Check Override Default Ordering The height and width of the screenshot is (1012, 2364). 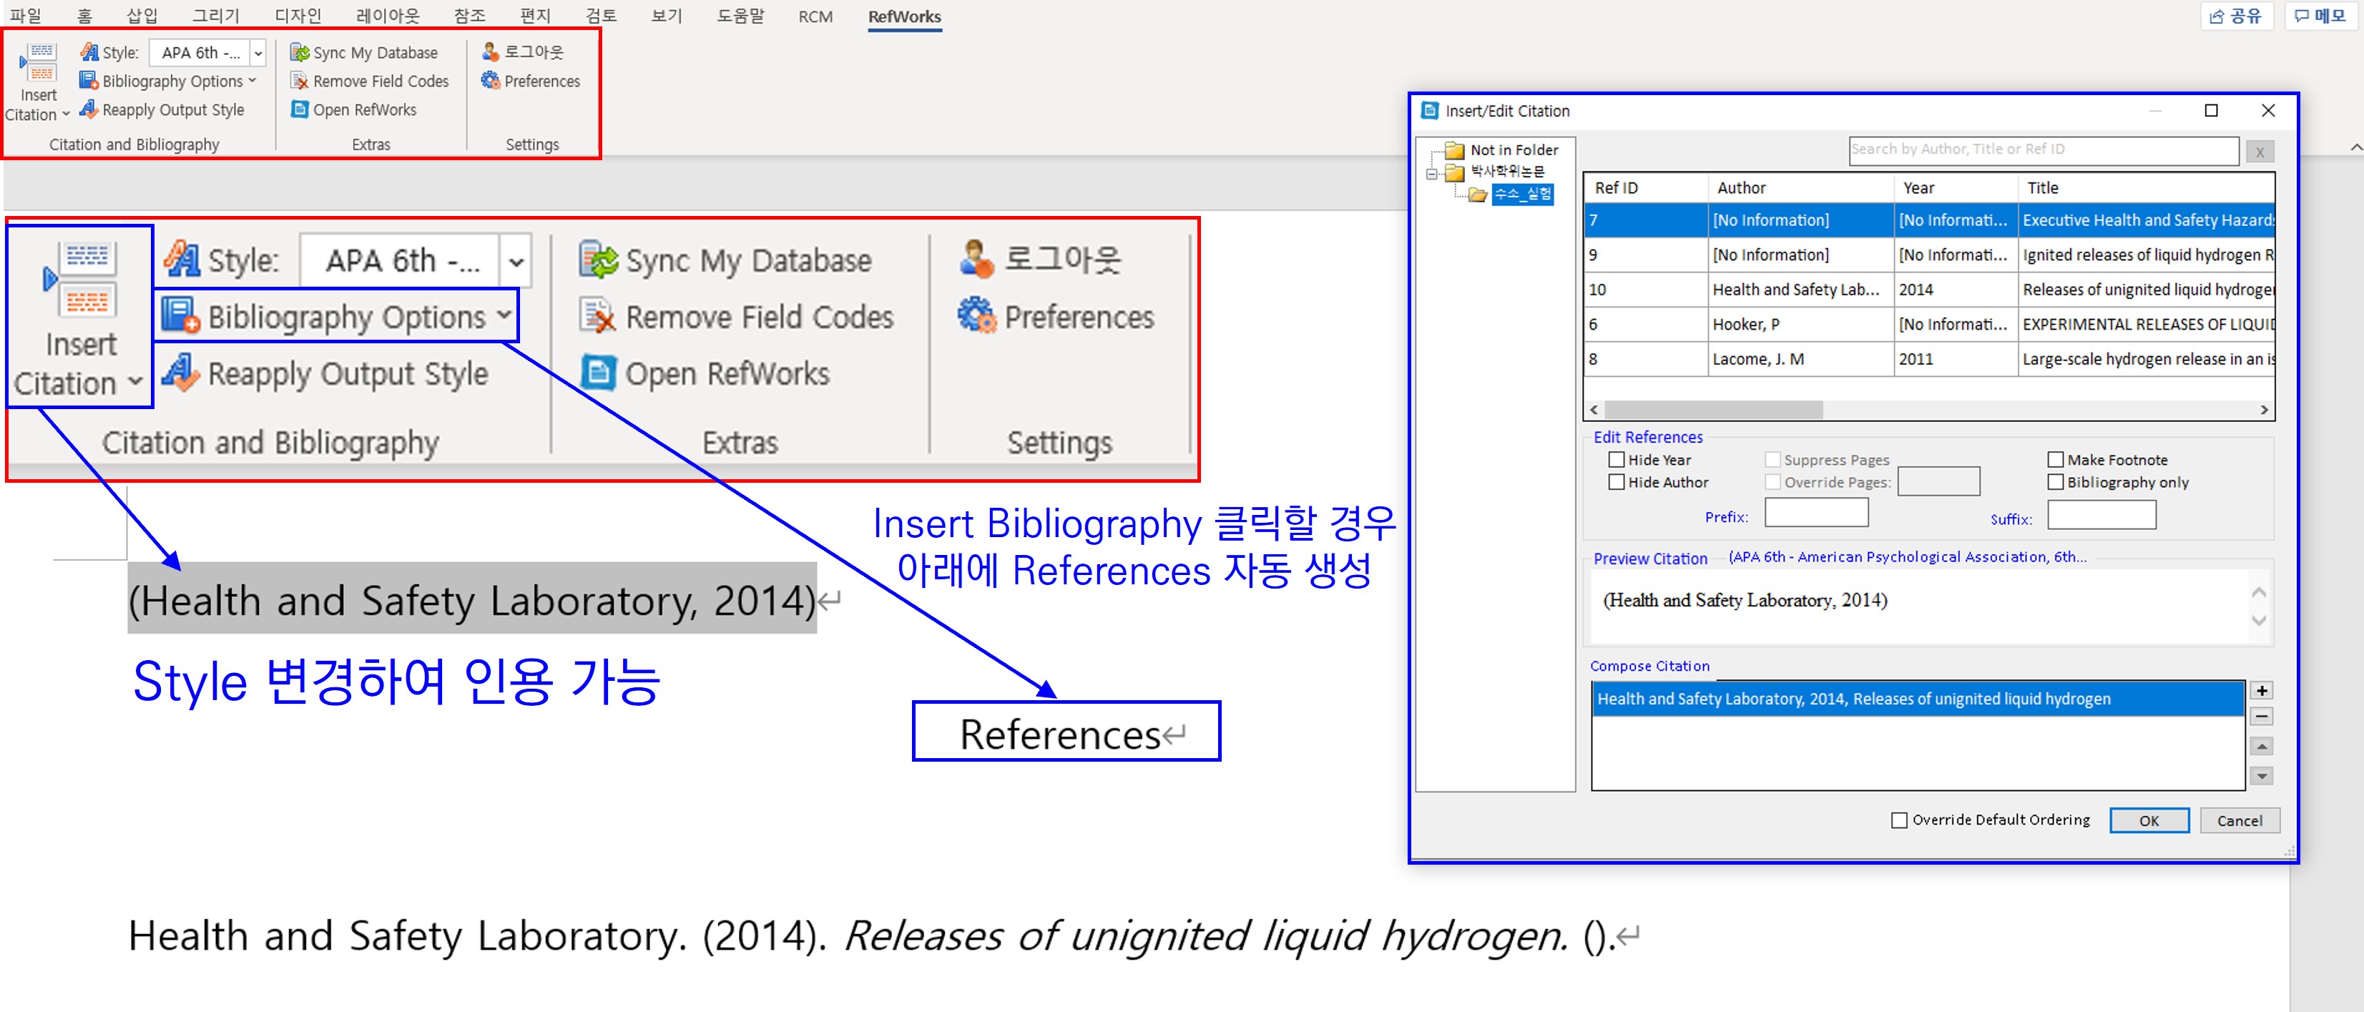1900,820
